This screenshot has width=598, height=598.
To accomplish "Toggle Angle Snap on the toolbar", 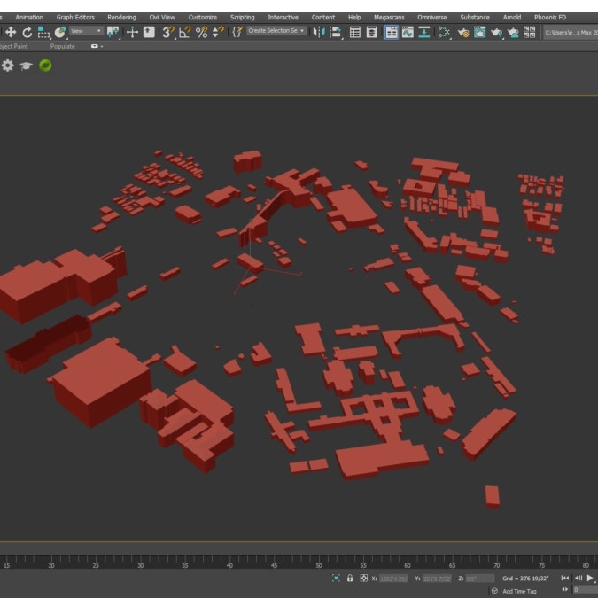I will (x=184, y=32).
